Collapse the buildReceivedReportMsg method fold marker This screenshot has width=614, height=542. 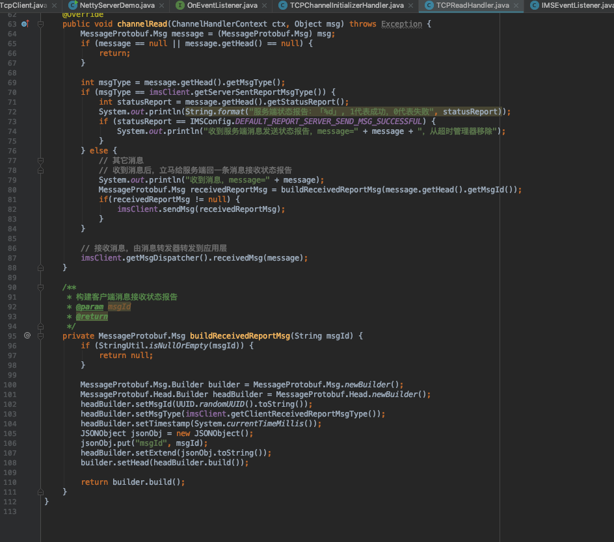pos(40,336)
